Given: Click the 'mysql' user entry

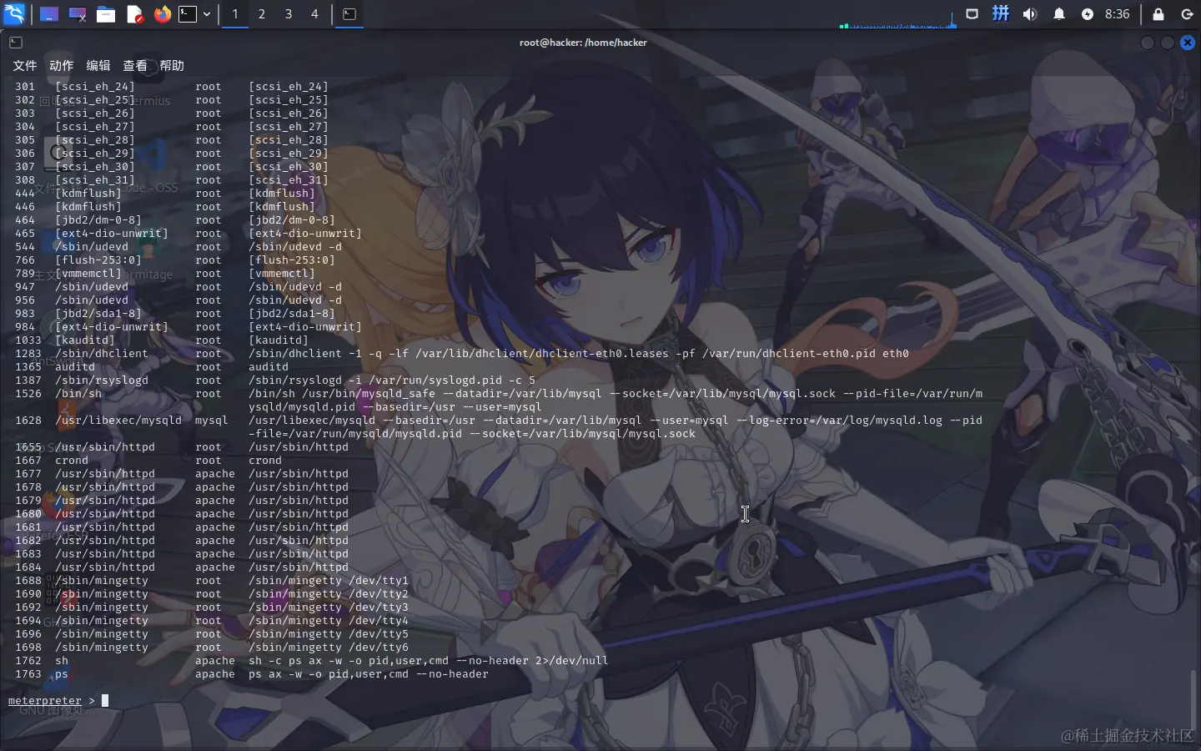Looking at the screenshot, I should pos(212,421).
